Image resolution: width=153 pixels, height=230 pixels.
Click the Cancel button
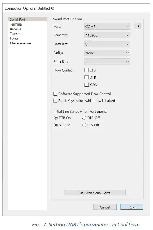(105, 207)
